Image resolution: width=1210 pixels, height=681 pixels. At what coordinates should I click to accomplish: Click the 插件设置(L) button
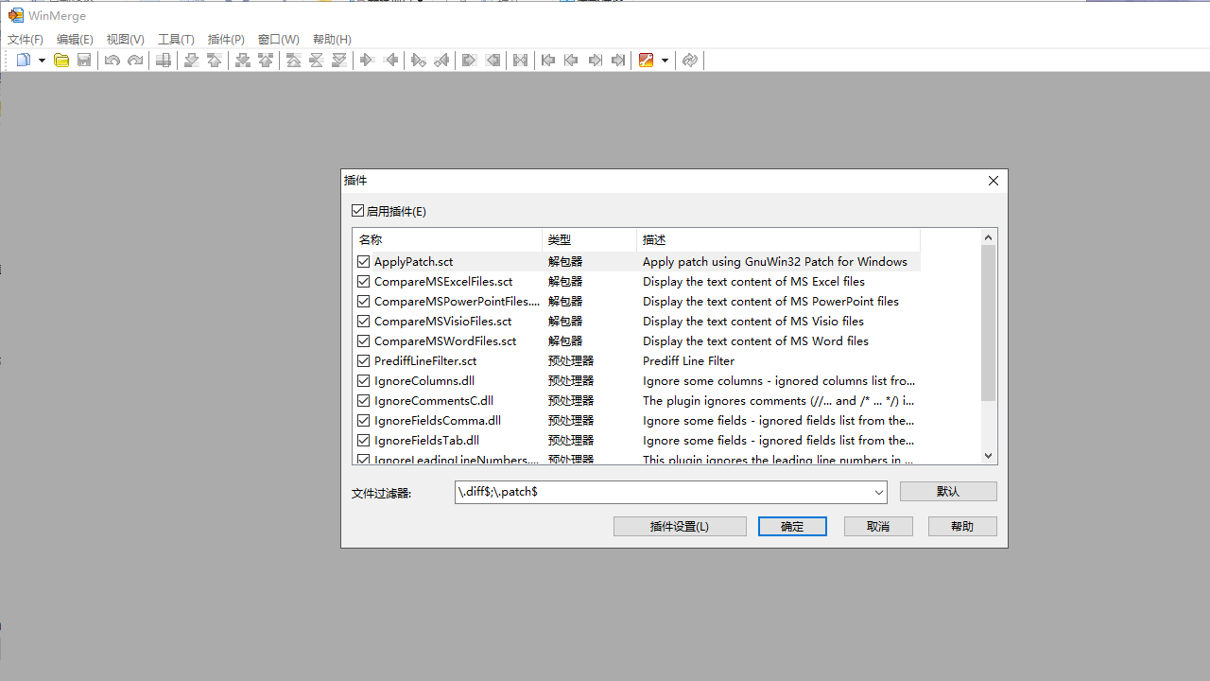point(680,527)
